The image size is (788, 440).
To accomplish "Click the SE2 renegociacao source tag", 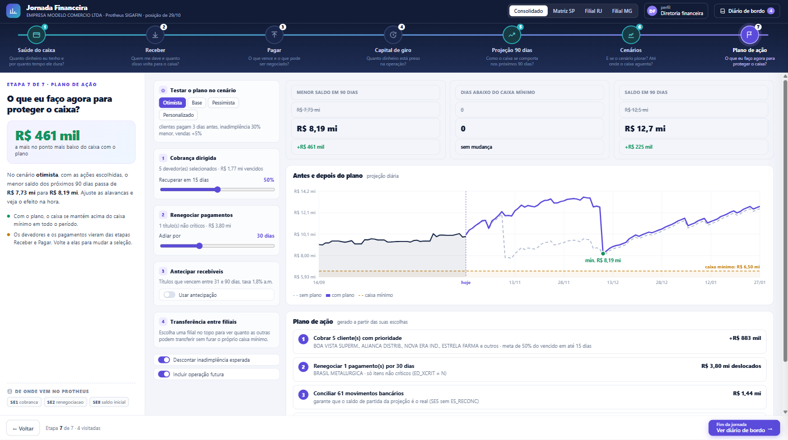I will tap(66, 402).
